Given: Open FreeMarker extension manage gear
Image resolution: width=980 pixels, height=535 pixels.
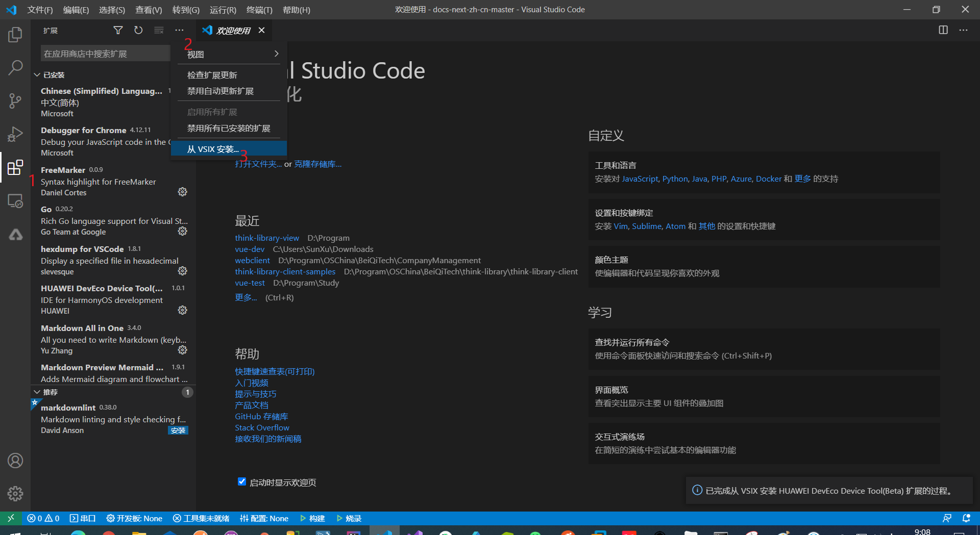Looking at the screenshot, I should pyautogui.click(x=182, y=192).
